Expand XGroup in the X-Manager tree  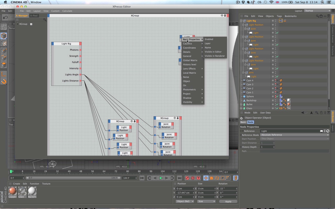click(18, 24)
